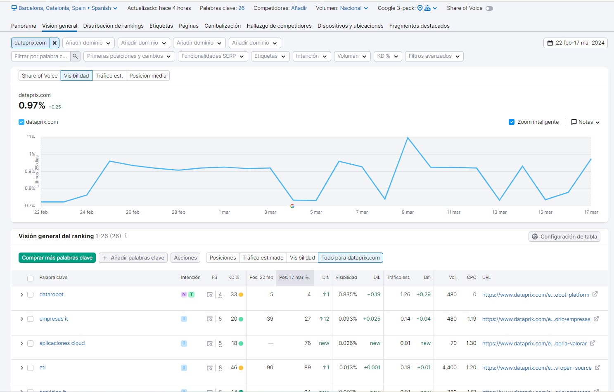The height and width of the screenshot is (392, 614).
Task: Open SERP view icon for datarobot row
Action: (210, 295)
